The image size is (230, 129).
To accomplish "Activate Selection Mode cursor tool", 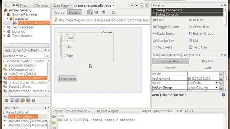I will pyautogui.click(x=90, y=13).
